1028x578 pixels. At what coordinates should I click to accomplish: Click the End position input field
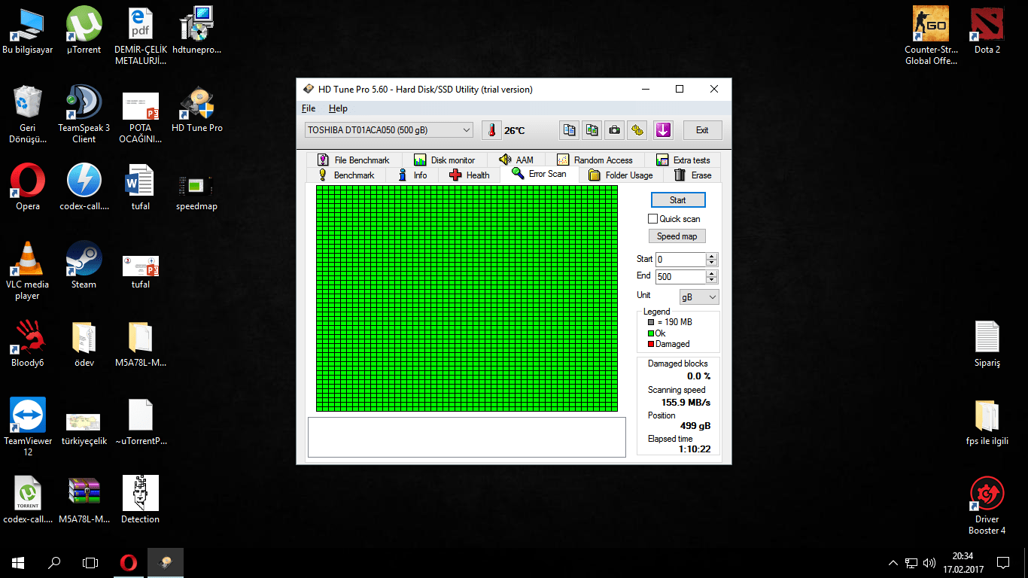point(681,277)
